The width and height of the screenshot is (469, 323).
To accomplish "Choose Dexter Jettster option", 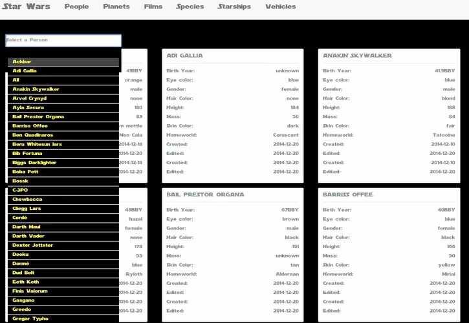I will pyautogui.click(x=63, y=245).
